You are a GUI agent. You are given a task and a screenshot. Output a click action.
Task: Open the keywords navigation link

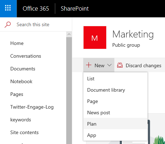click(x=21, y=120)
